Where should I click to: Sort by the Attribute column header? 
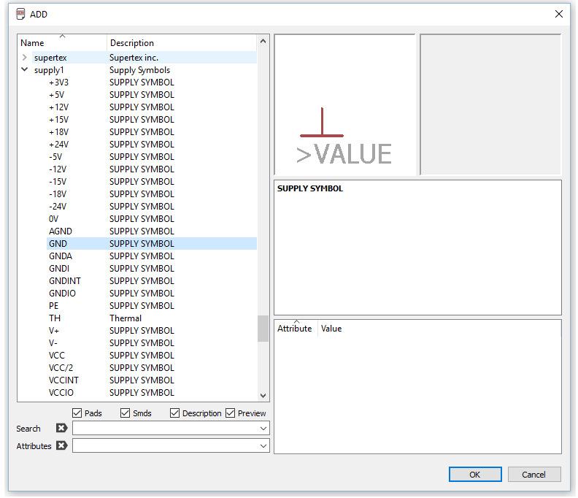(x=296, y=329)
